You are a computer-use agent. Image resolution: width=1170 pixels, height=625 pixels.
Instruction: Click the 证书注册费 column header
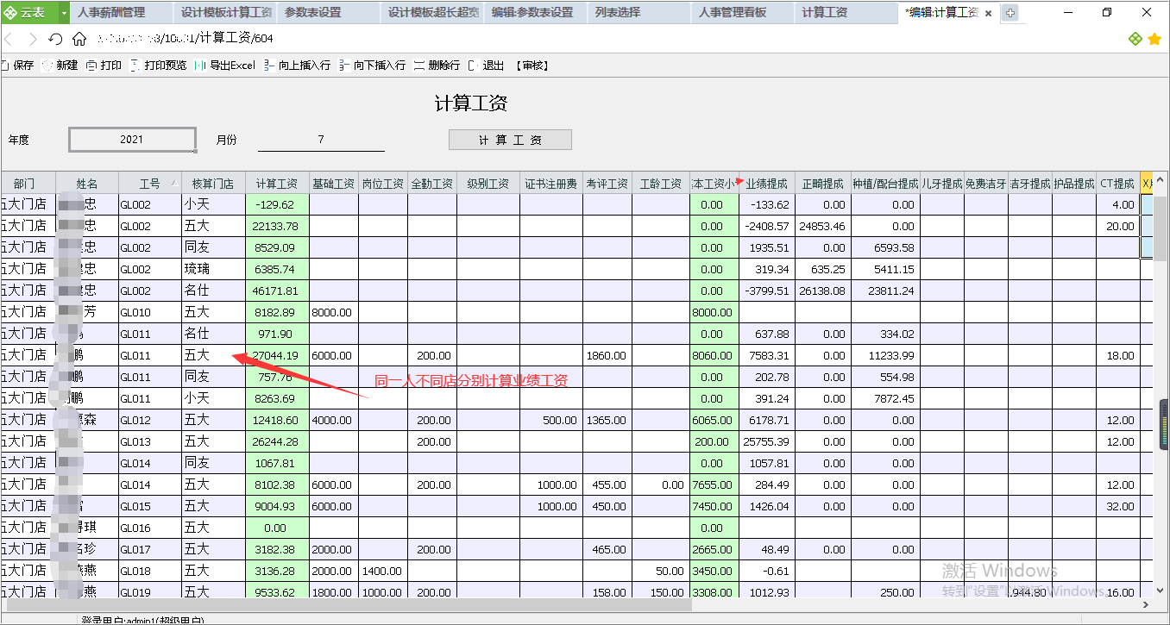click(x=550, y=184)
